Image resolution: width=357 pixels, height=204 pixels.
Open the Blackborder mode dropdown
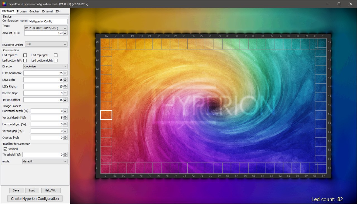tap(45, 161)
